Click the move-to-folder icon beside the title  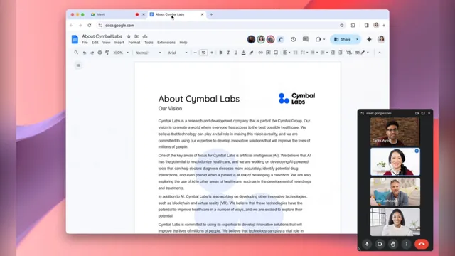pyautogui.click(x=137, y=36)
